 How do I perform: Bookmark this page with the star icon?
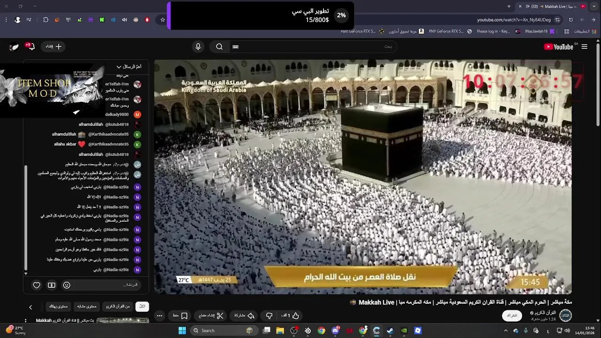[x=163, y=20]
